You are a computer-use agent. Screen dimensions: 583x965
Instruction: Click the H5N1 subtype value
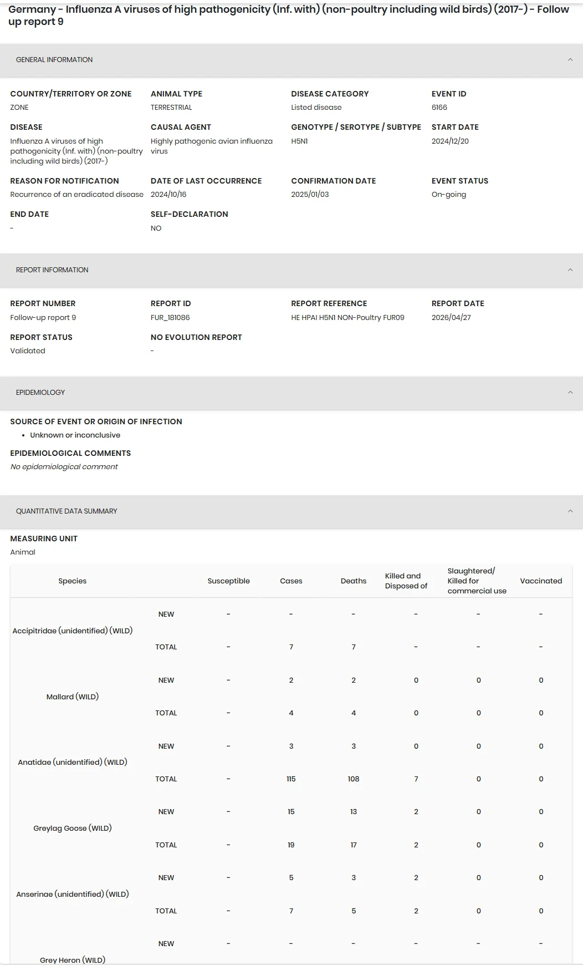pyautogui.click(x=299, y=141)
